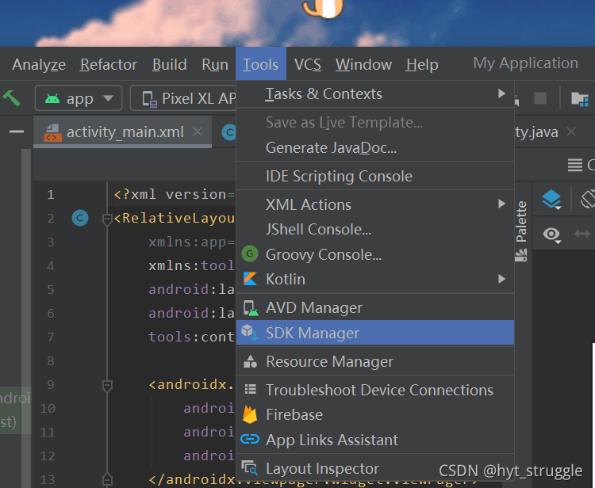Screen dimensions: 595x488
Task: Close the activity_main.xml tab
Action: tap(198, 132)
